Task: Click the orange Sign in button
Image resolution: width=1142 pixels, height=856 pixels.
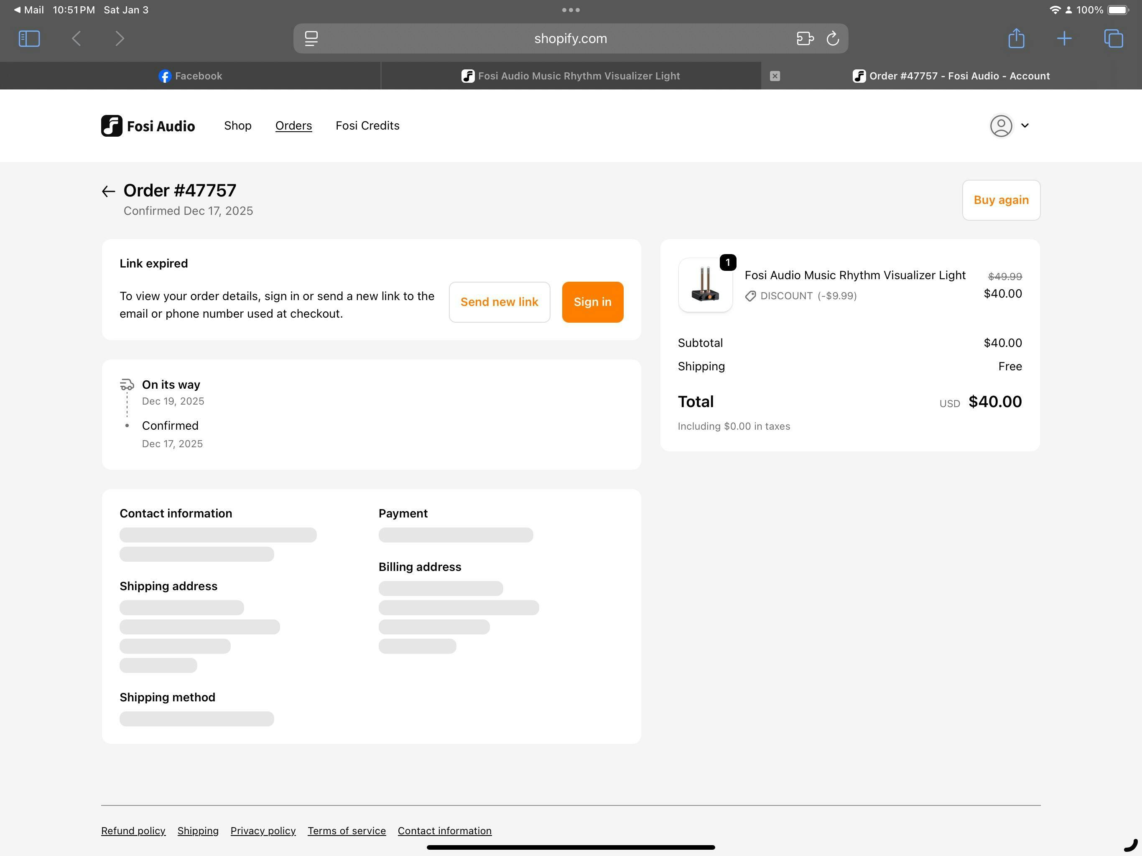Action: 592,302
